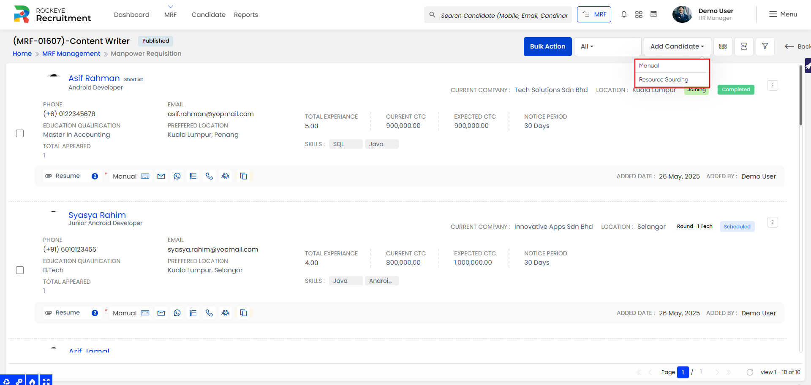Open Syasya Rahim candidate profile

click(x=97, y=215)
